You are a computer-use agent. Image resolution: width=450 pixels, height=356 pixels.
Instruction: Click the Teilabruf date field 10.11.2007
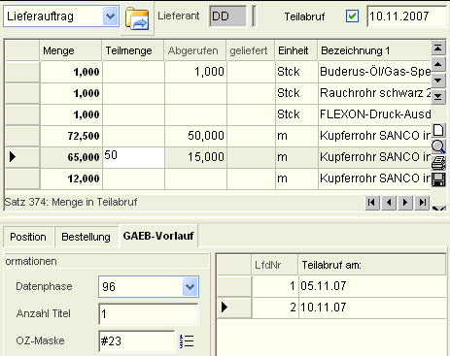pyautogui.click(x=407, y=16)
